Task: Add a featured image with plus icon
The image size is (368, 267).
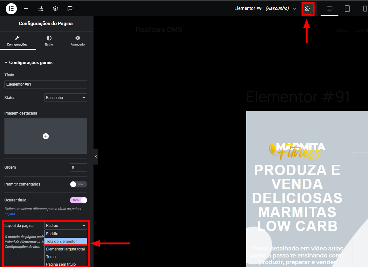Action: point(46,136)
